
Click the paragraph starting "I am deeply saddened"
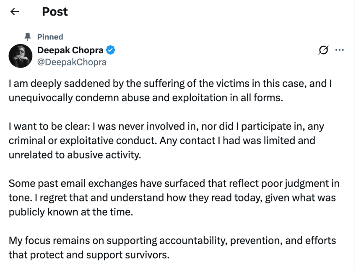click(x=170, y=84)
